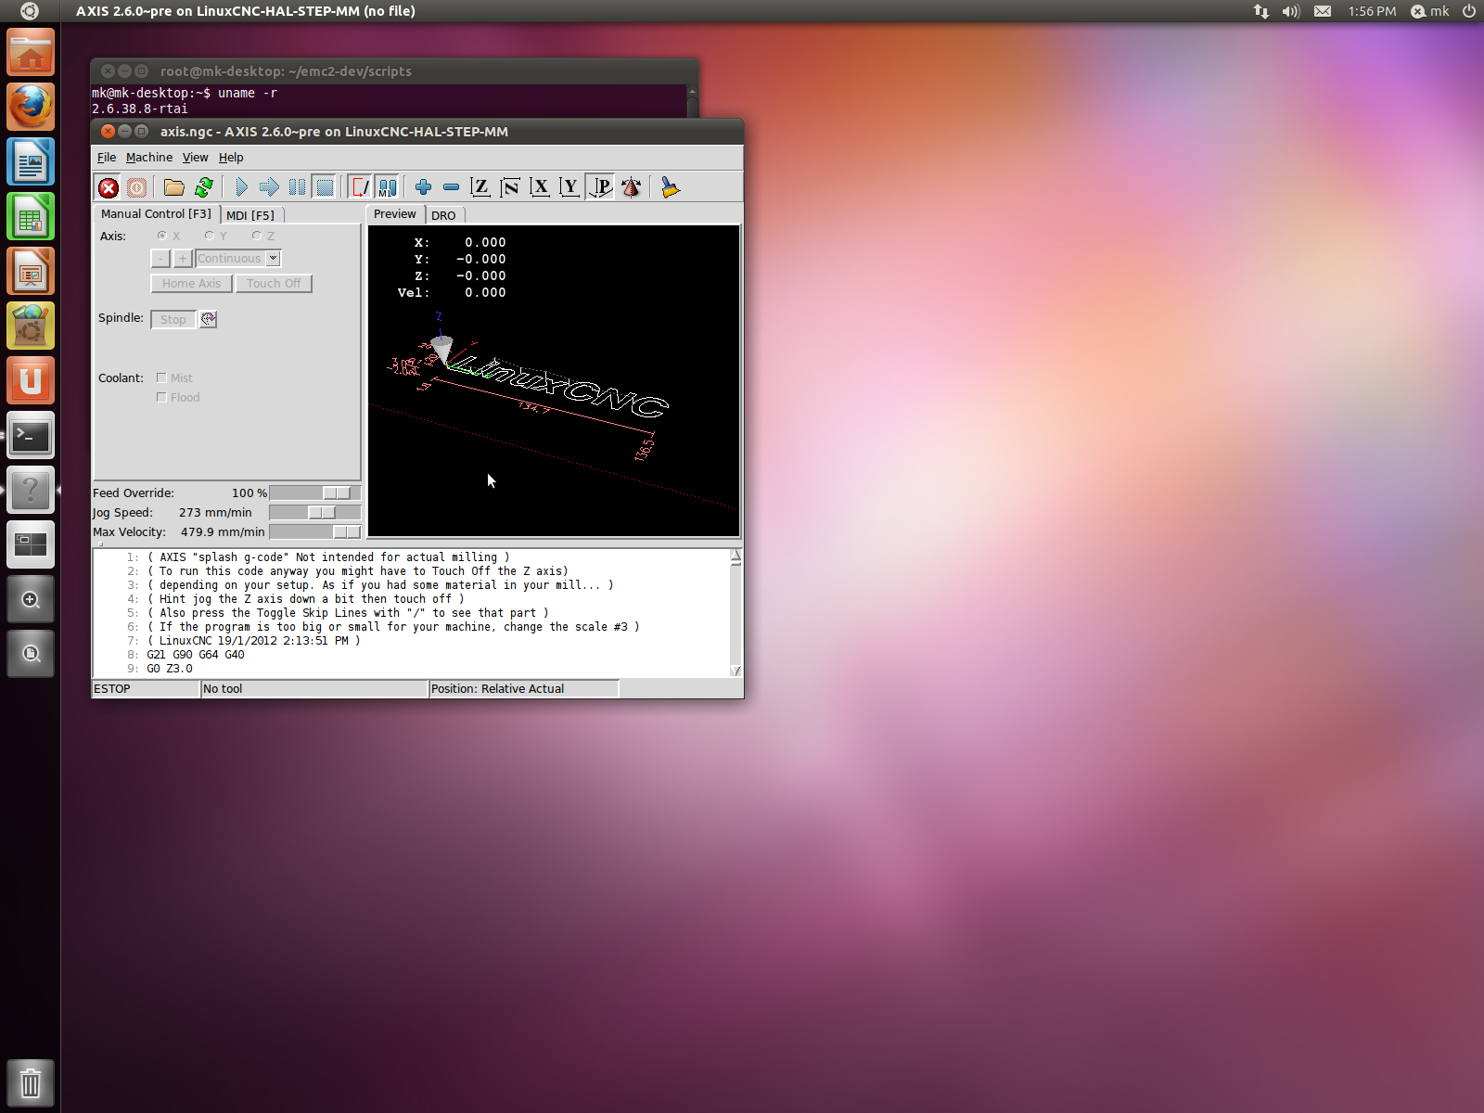The image size is (1484, 1113).
Task: Click the Feed Override slider handle
Action: (337, 493)
